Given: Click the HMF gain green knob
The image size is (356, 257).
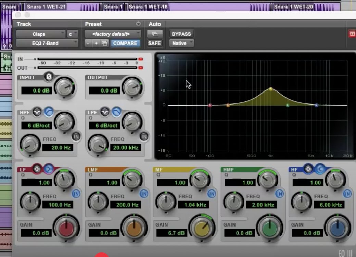Looking at the screenshot, I should coord(269,228).
